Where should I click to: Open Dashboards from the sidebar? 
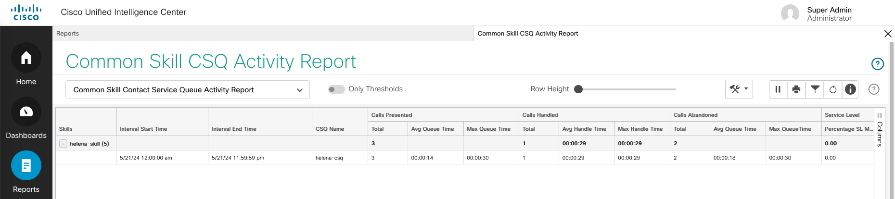point(26,112)
